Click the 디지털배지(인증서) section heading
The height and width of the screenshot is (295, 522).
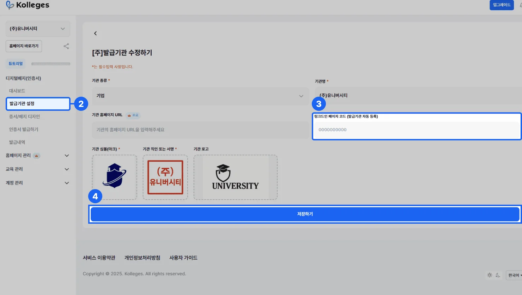[23, 78]
